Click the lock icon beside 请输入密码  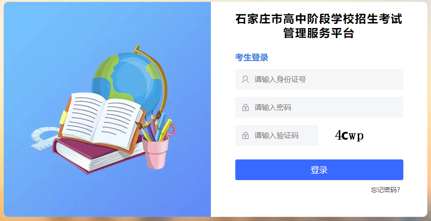[245, 108]
